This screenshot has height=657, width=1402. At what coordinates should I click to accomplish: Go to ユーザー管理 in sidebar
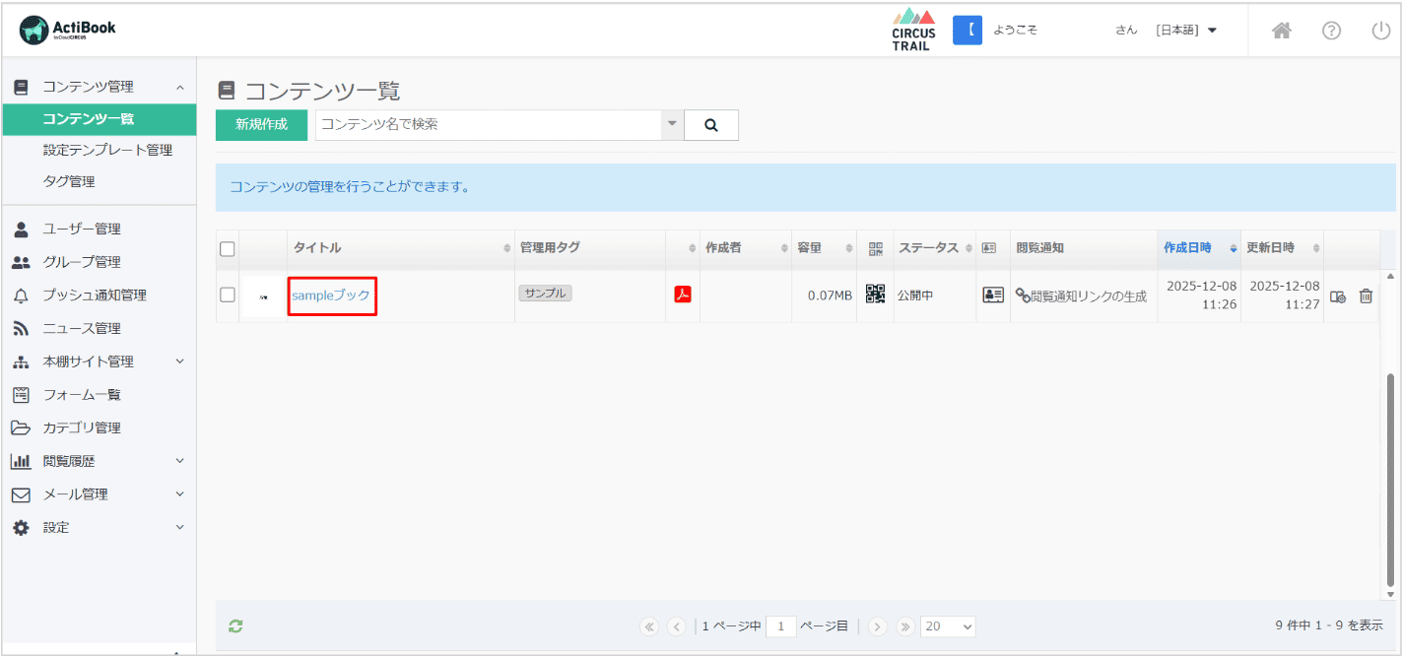tap(82, 229)
